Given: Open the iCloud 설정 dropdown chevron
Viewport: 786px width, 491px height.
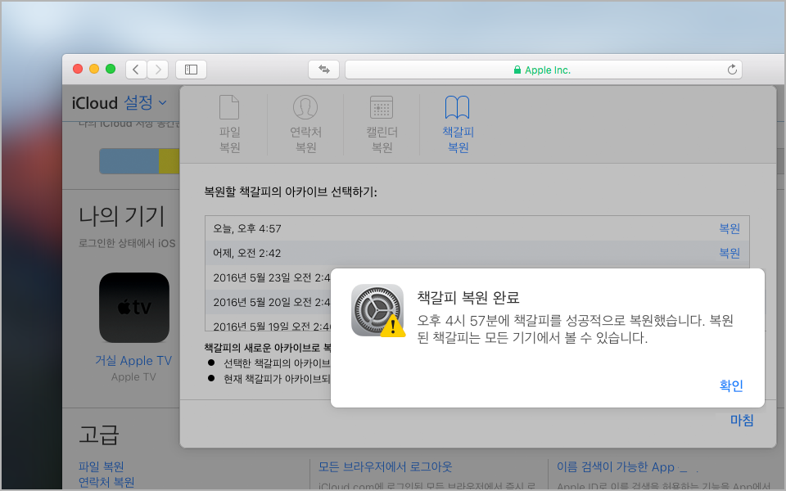Looking at the screenshot, I should click(x=162, y=103).
